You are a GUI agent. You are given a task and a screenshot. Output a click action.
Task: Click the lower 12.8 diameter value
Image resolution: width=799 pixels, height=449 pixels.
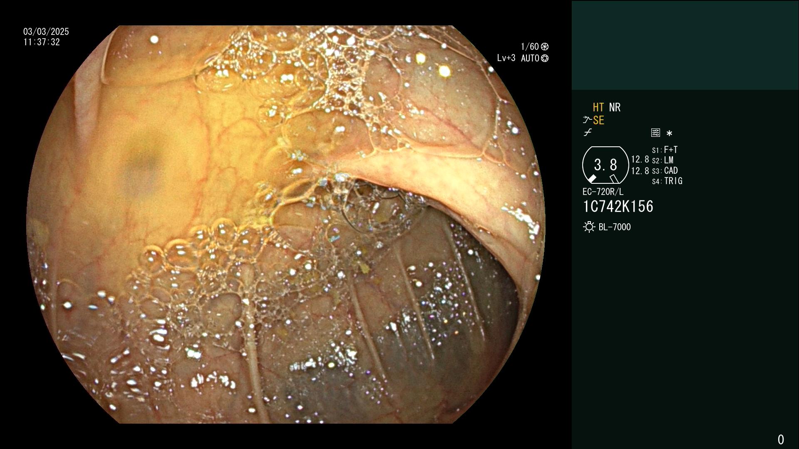(640, 170)
